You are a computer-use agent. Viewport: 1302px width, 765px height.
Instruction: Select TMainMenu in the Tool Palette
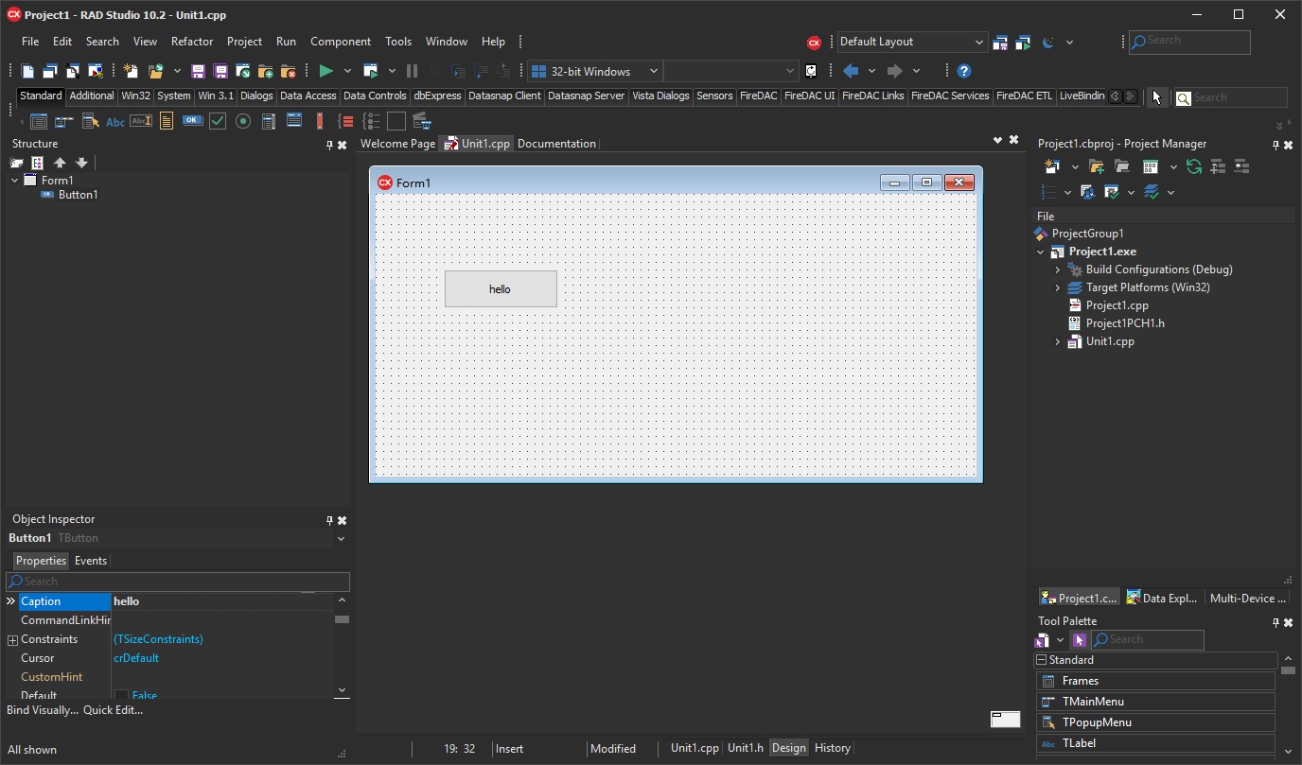click(x=1156, y=702)
